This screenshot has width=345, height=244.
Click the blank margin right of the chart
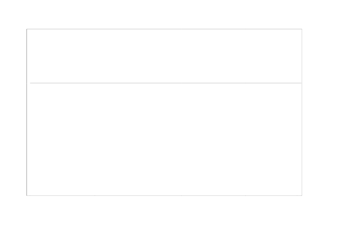[x=323, y=112]
